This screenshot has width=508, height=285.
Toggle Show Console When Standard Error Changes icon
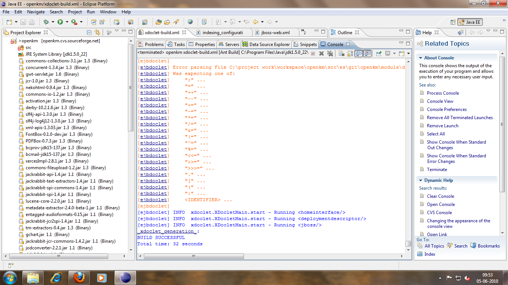coord(367,53)
